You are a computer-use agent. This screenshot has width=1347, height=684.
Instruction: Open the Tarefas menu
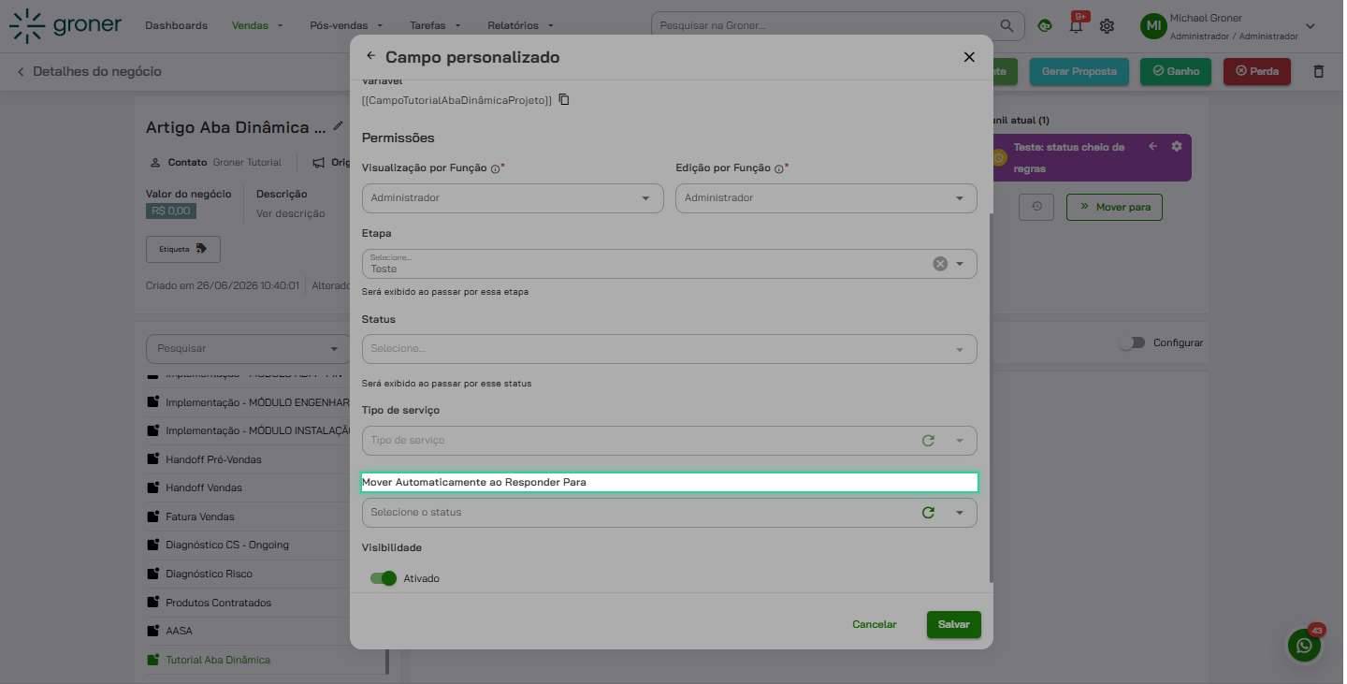(435, 25)
